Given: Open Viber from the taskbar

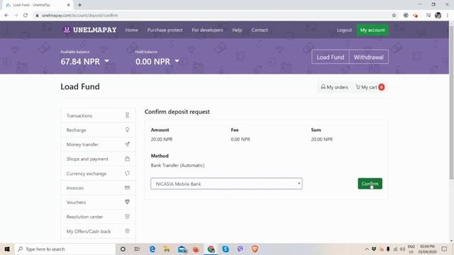Looking at the screenshot, I should tap(240, 249).
